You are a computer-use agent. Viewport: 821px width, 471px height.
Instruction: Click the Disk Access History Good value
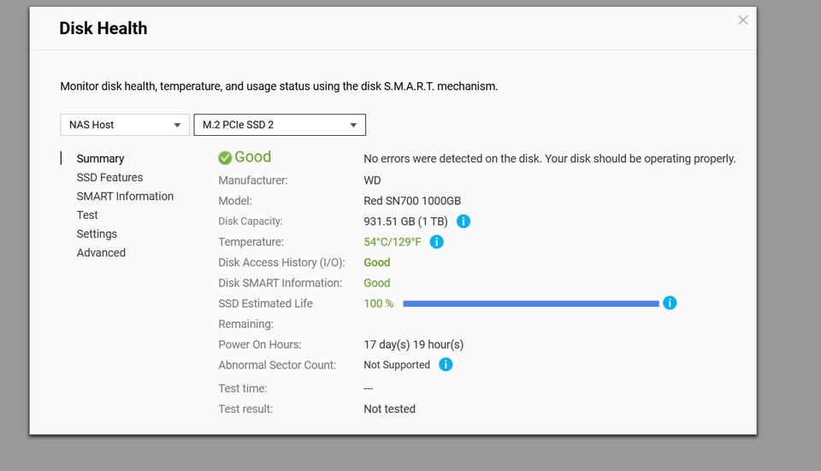coord(377,262)
